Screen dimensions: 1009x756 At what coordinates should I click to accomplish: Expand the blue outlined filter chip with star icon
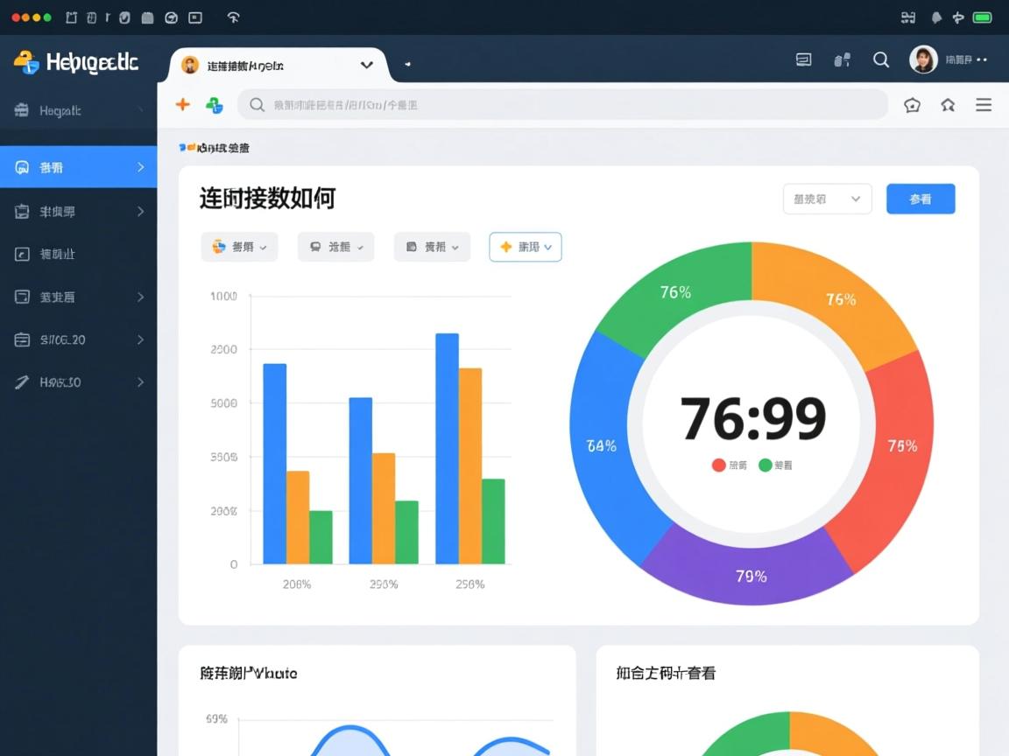(x=525, y=247)
